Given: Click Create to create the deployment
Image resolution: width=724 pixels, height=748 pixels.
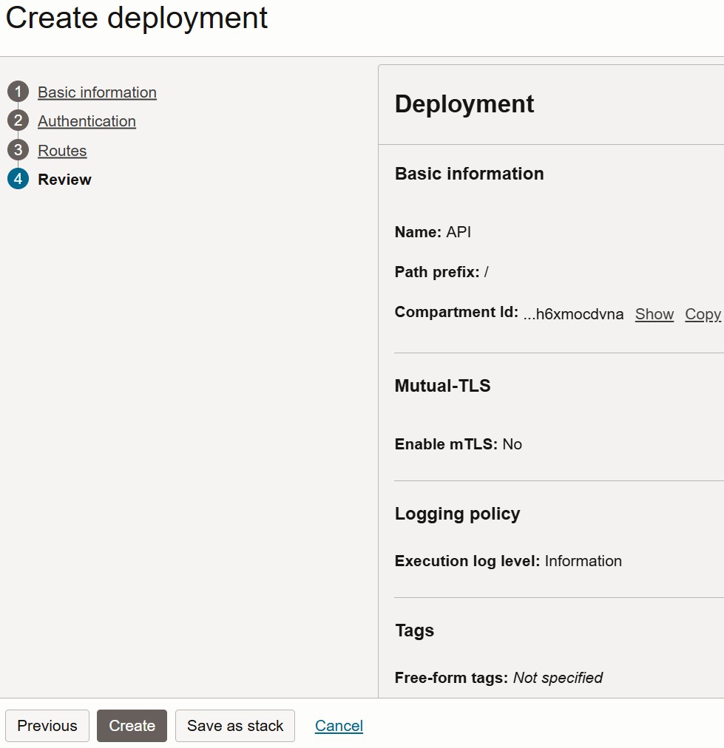Looking at the screenshot, I should click(x=132, y=726).
